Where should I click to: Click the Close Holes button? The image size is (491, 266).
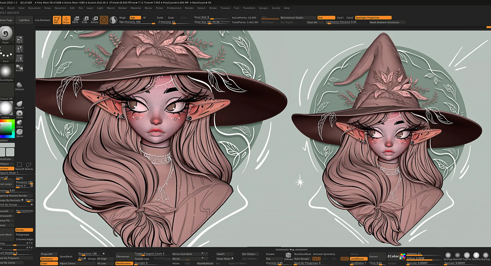tap(225, 259)
